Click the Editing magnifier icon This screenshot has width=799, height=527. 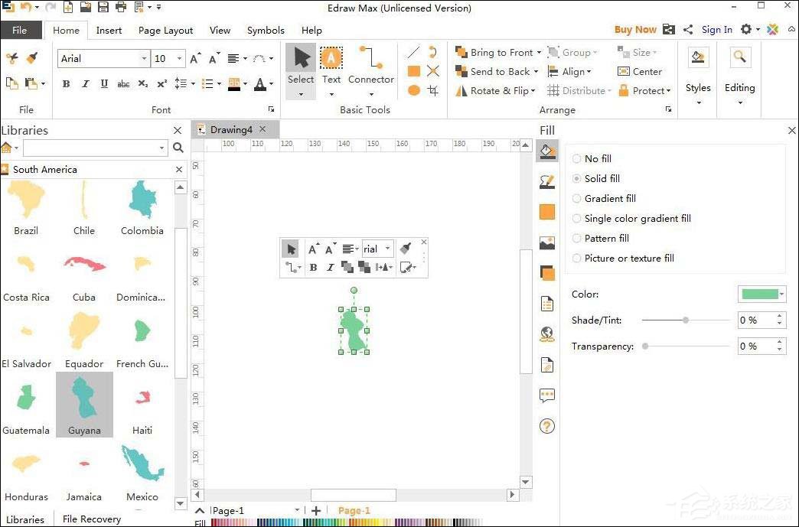click(x=739, y=58)
